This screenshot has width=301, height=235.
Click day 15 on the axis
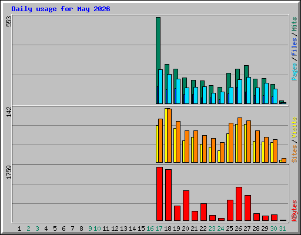141,229
